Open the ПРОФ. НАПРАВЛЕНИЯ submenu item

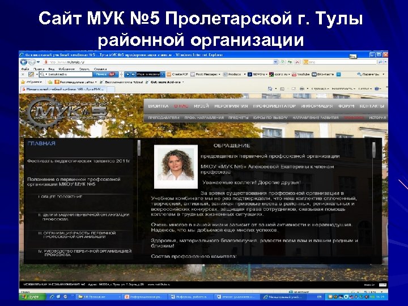click(x=204, y=118)
